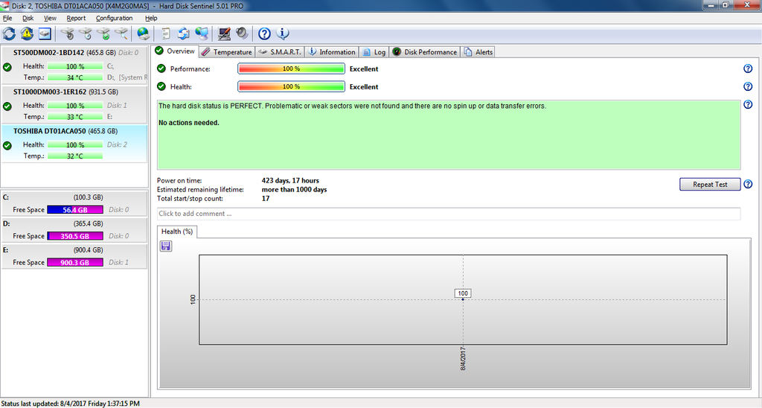Click the globe with disk toolbar icon
The width and height of the screenshot is (762, 408).
pyautogui.click(x=144, y=34)
